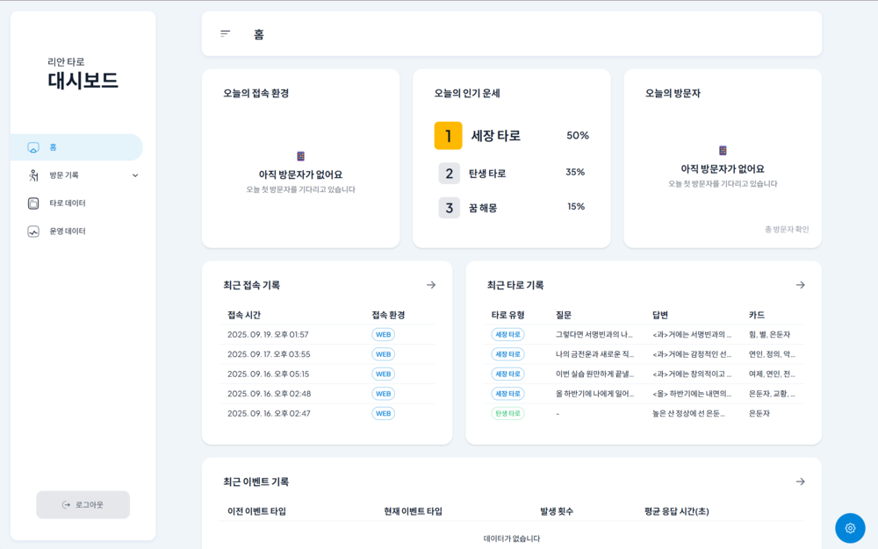Click arrow icon on 최근 타로 기록 card

(800, 285)
